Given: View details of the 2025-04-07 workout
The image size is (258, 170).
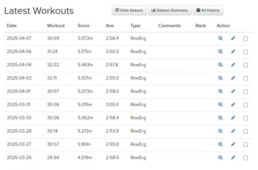Looking at the screenshot, I should [220, 38].
